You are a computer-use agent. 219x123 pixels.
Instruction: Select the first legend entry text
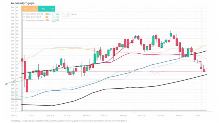34,14
